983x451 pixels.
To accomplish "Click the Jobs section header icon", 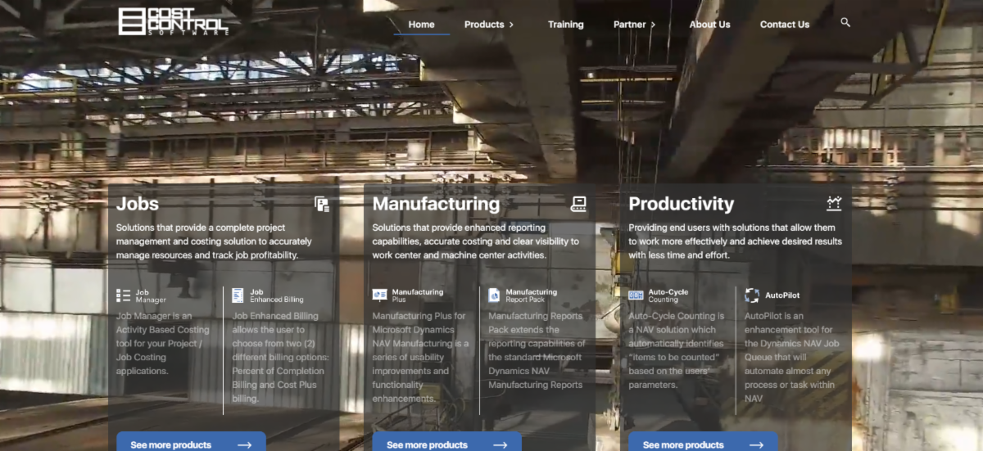I will click(x=322, y=205).
